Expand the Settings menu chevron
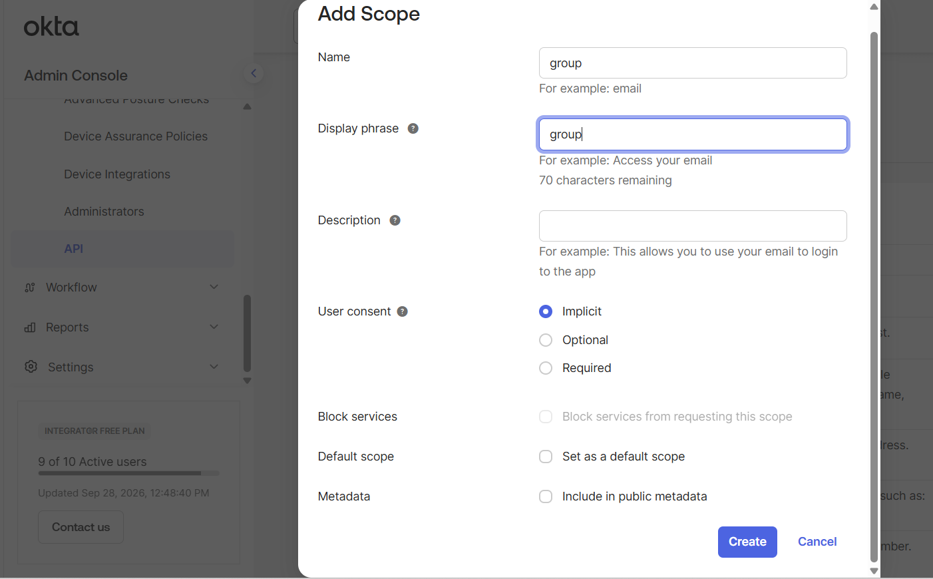Screen dimensions: 933x579 point(214,367)
